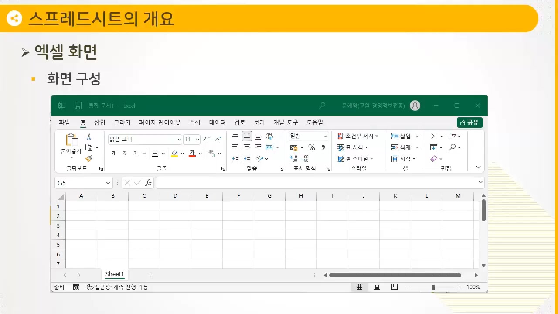Click the 서식 복사 (Format Painter) brush icon

point(88,159)
